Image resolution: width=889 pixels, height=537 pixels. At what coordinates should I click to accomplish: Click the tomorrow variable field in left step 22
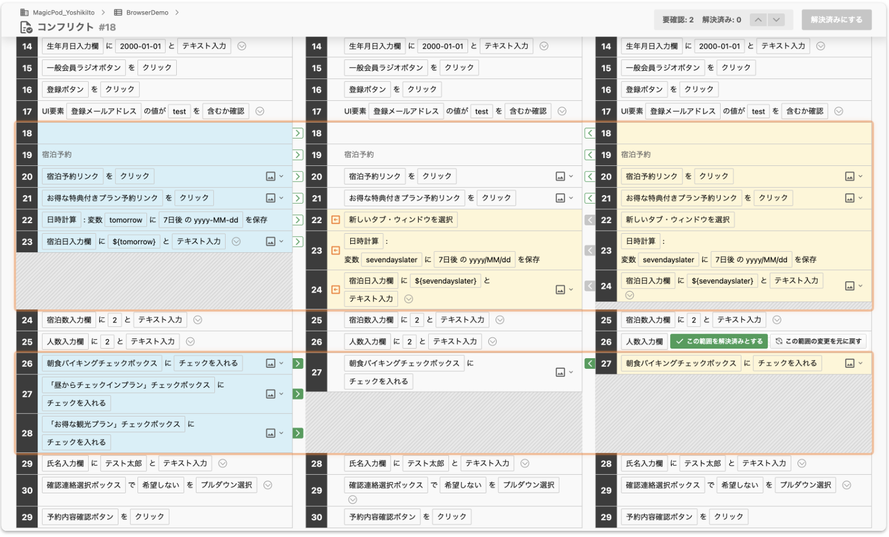pyautogui.click(x=126, y=220)
